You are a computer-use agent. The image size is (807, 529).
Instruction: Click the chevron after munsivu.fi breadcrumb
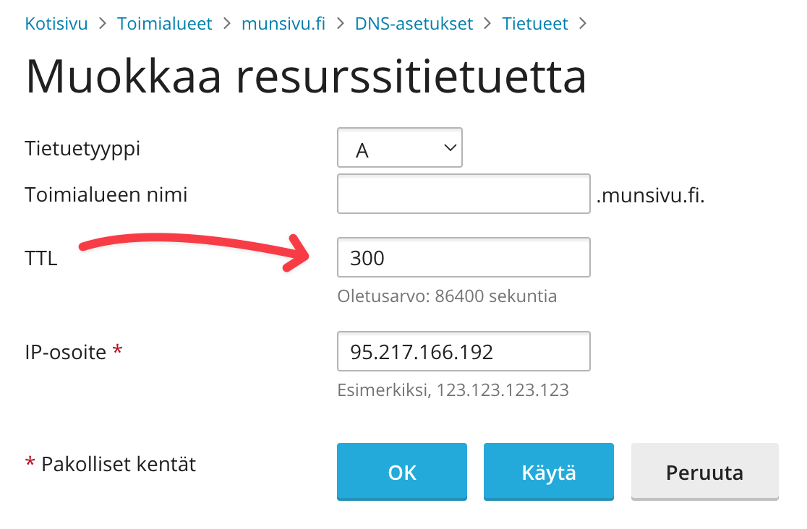tap(341, 24)
